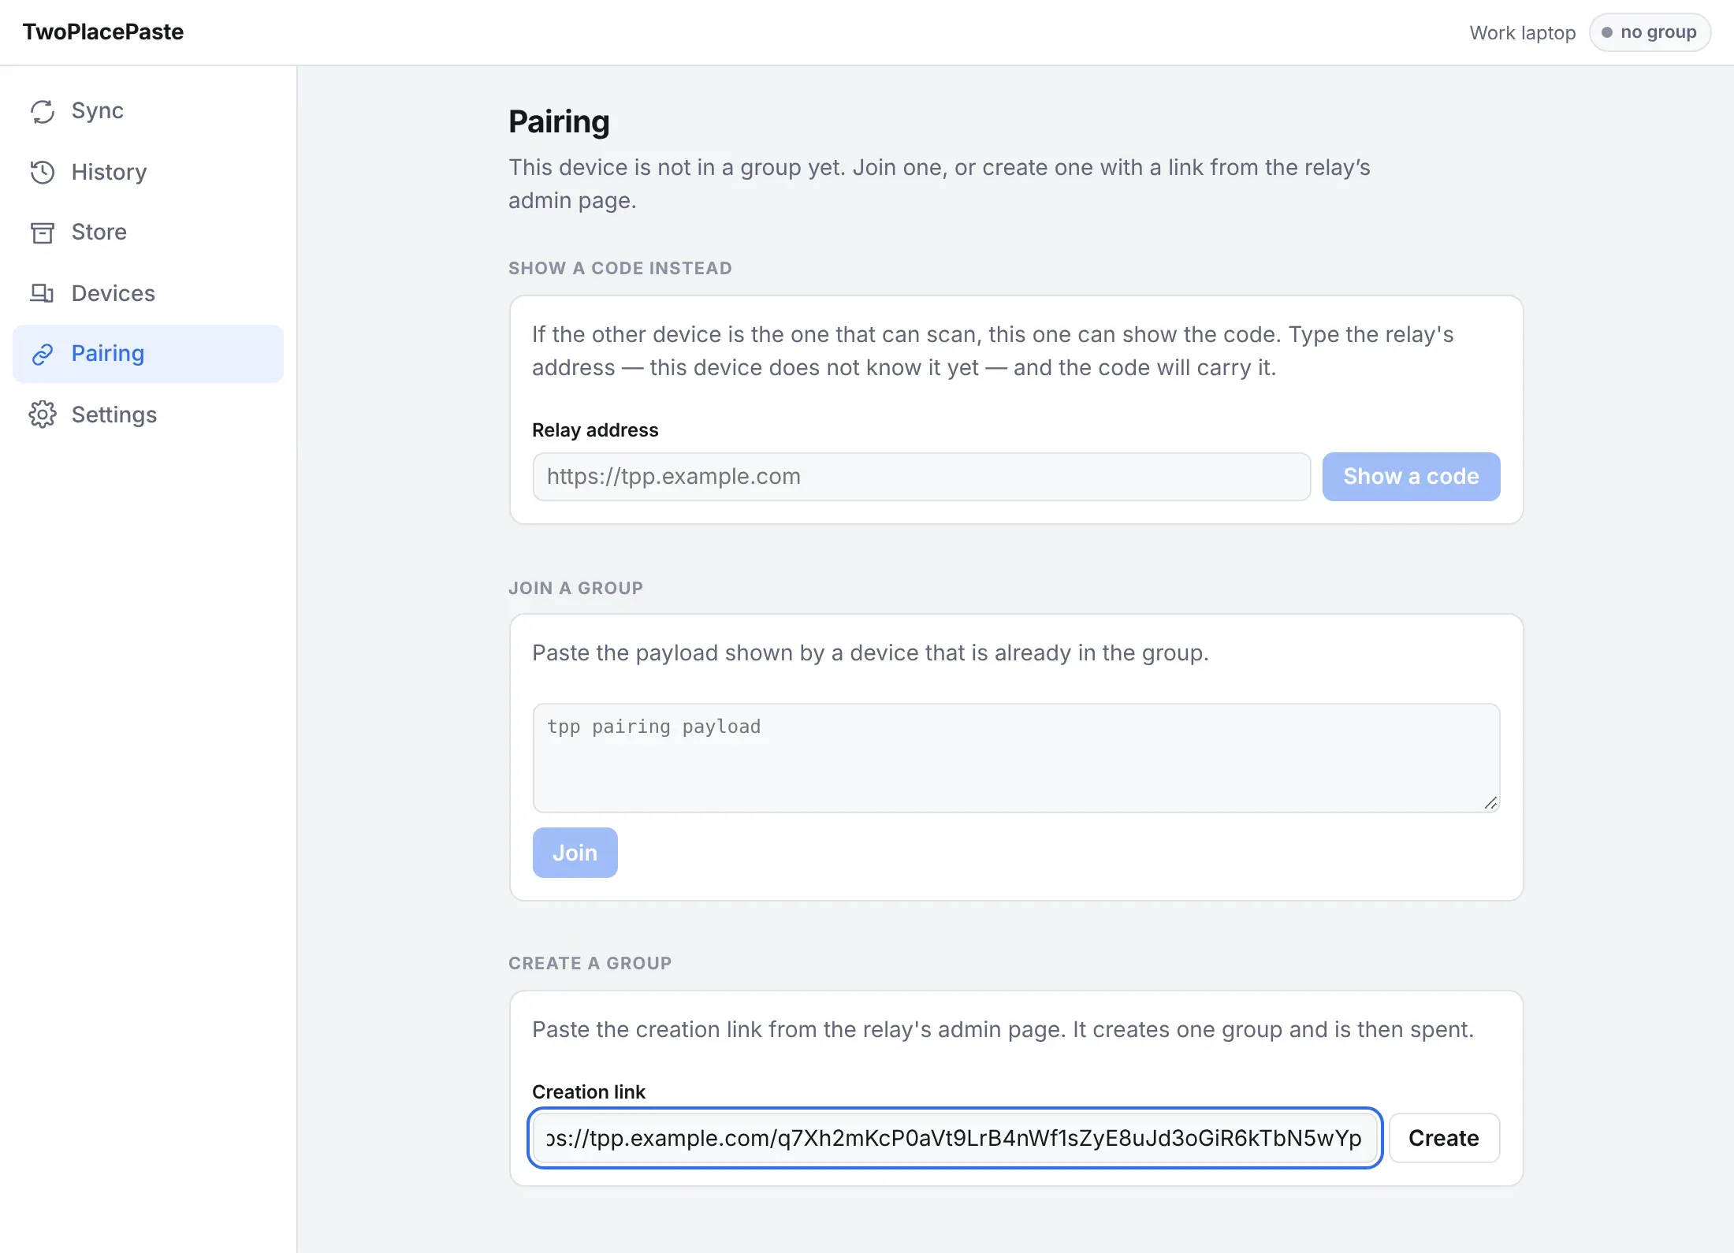The image size is (1734, 1253).
Task: Click the TwoPlacePaste app title
Action: coord(103,32)
